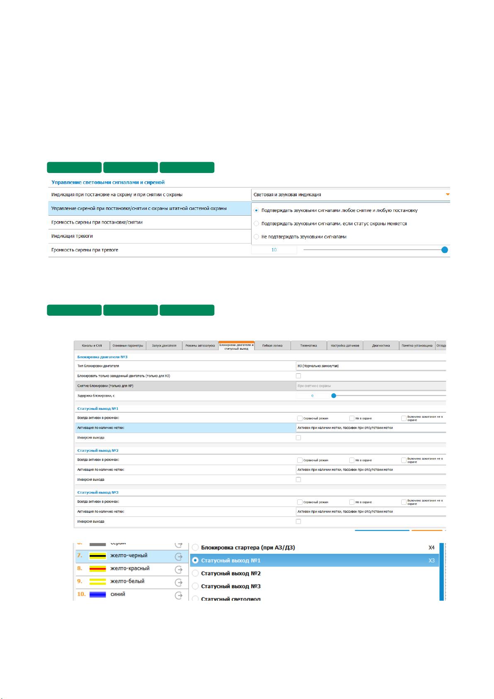
Task: Select wire row 9 'желто-белый'
Action: point(131,582)
